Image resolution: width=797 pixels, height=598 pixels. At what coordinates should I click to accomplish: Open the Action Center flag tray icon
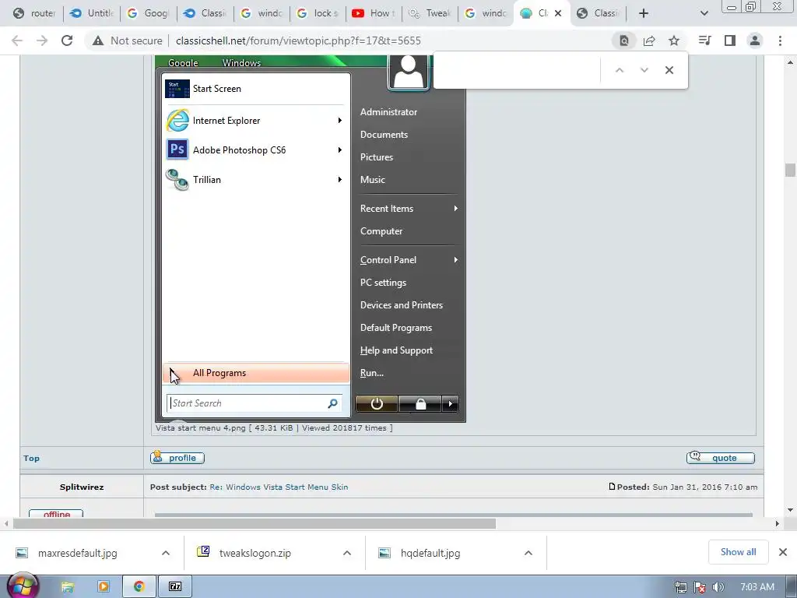point(700,587)
